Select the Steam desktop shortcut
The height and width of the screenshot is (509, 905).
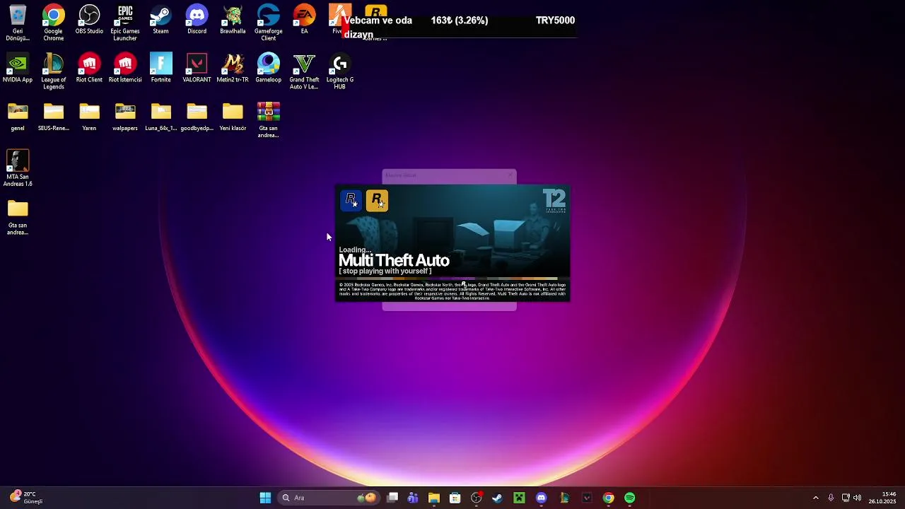tap(160, 20)
